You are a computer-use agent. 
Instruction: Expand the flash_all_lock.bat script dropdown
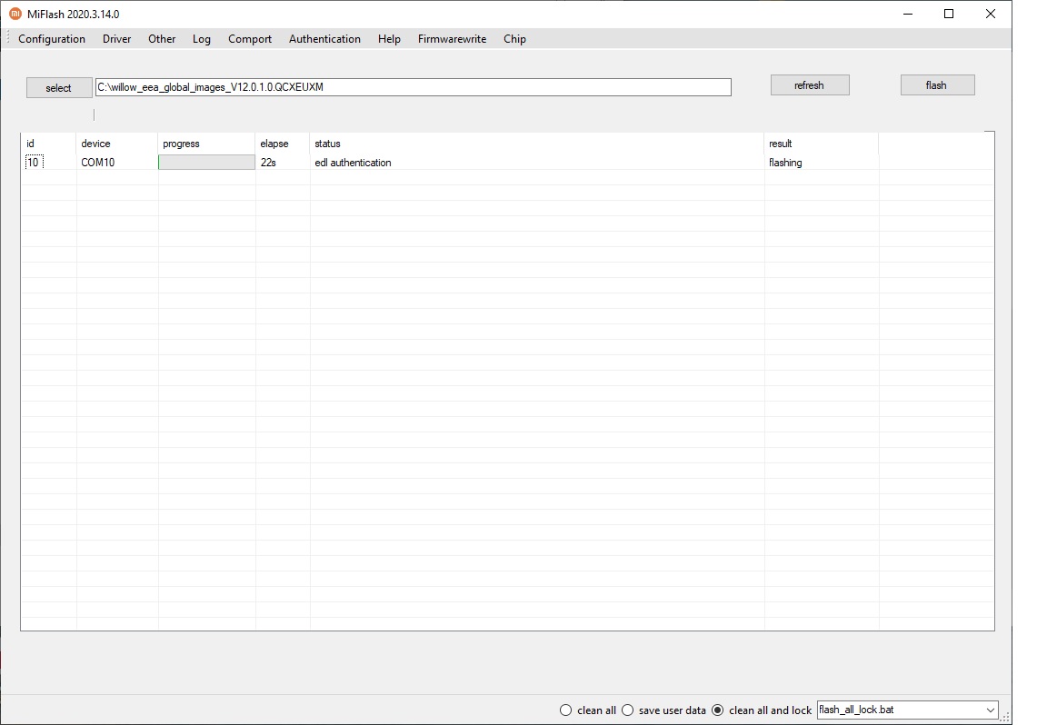(990, 710)
